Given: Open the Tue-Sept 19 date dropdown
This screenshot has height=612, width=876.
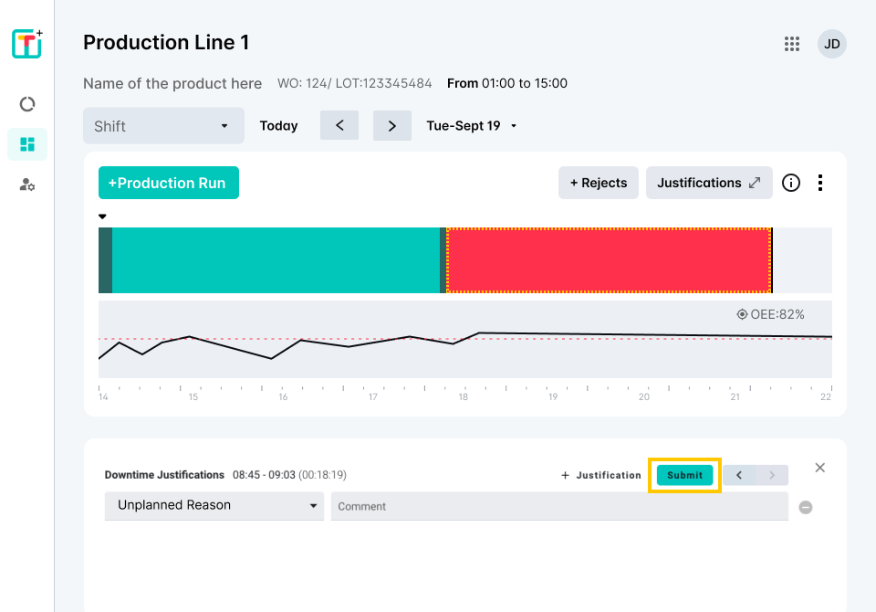Looking at the screenshot, I should point(472,126).
